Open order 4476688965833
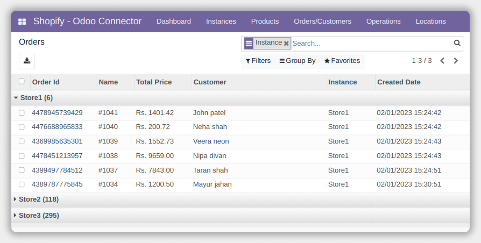 [57, 127]
